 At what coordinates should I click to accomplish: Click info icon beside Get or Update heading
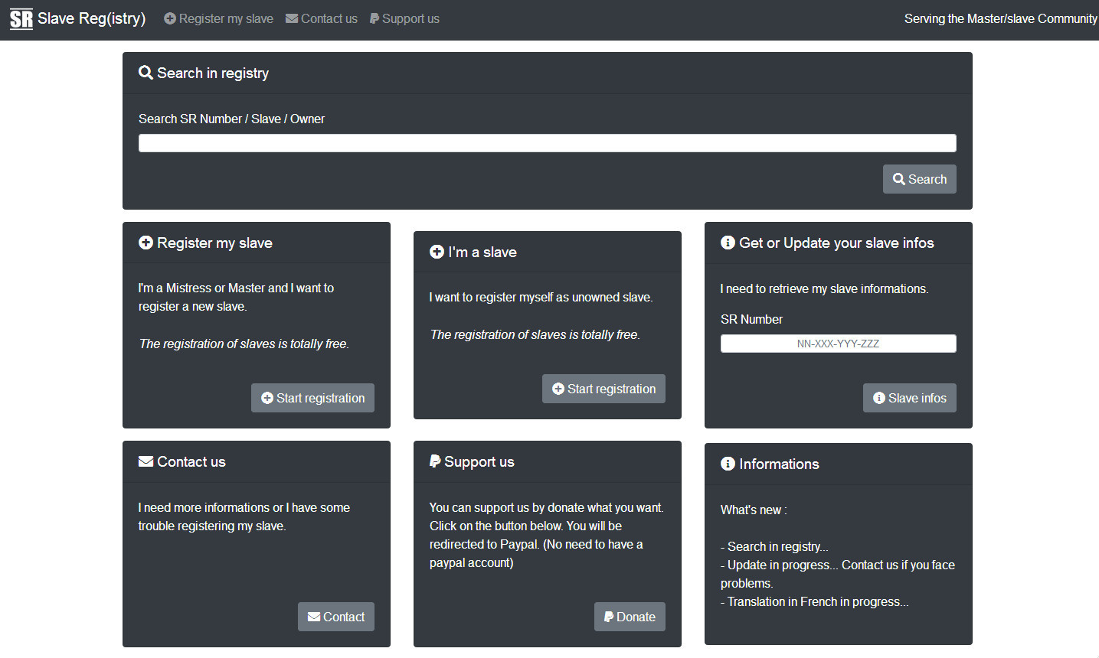pyautogui.click(x=728, y=243)
